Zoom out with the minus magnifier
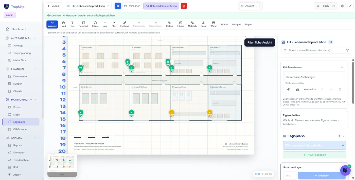The image size is (355, 180). point(318,6)
